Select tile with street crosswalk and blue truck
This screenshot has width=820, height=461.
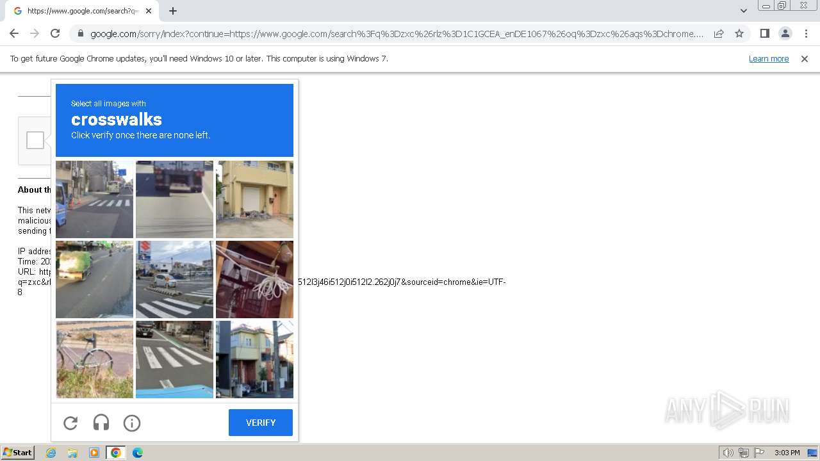tap(94, 199)
